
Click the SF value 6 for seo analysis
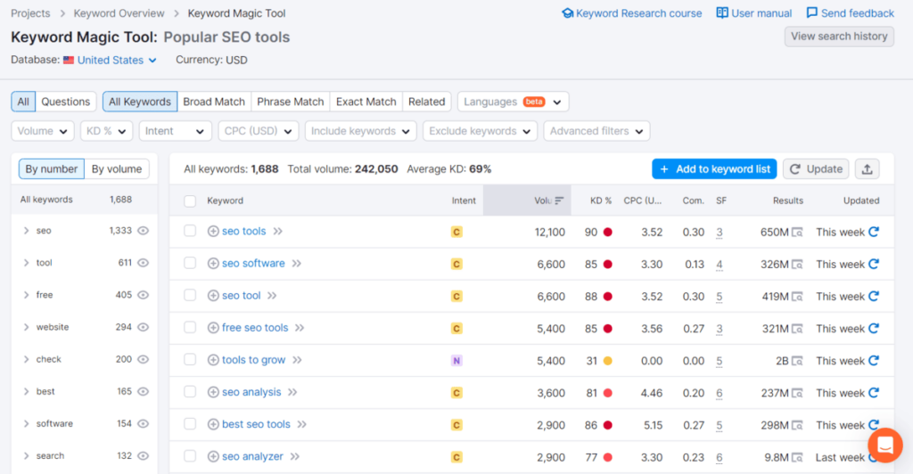pos(720,393)
